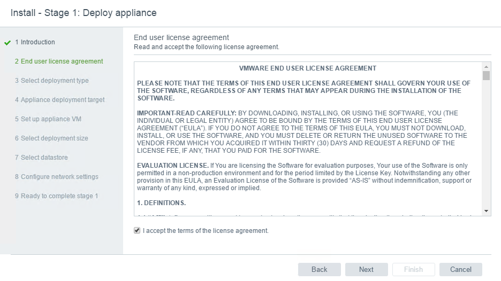This screenshot has height=281, width=501.
Task: Click the license agreement scrollbar thumb
Action: tap(486, 76)
